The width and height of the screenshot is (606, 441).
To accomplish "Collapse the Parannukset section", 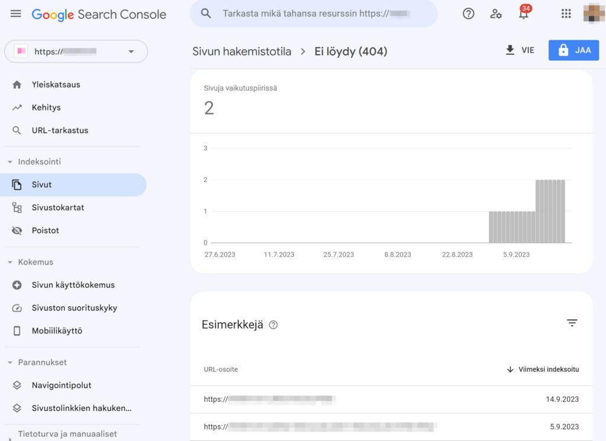I will pyautogui.click(x=10, y=362).
